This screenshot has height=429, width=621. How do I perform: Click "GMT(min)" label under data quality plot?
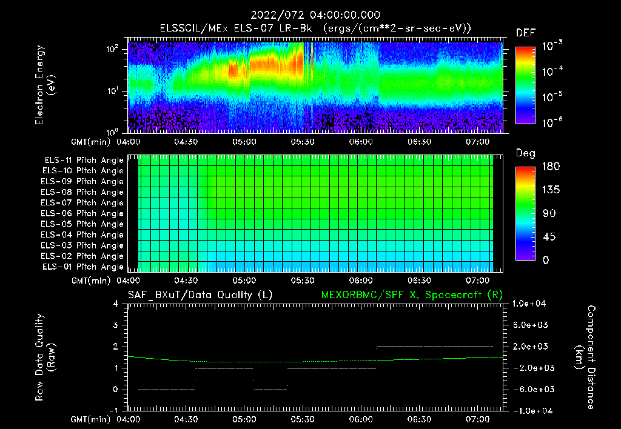click(91, 420)
